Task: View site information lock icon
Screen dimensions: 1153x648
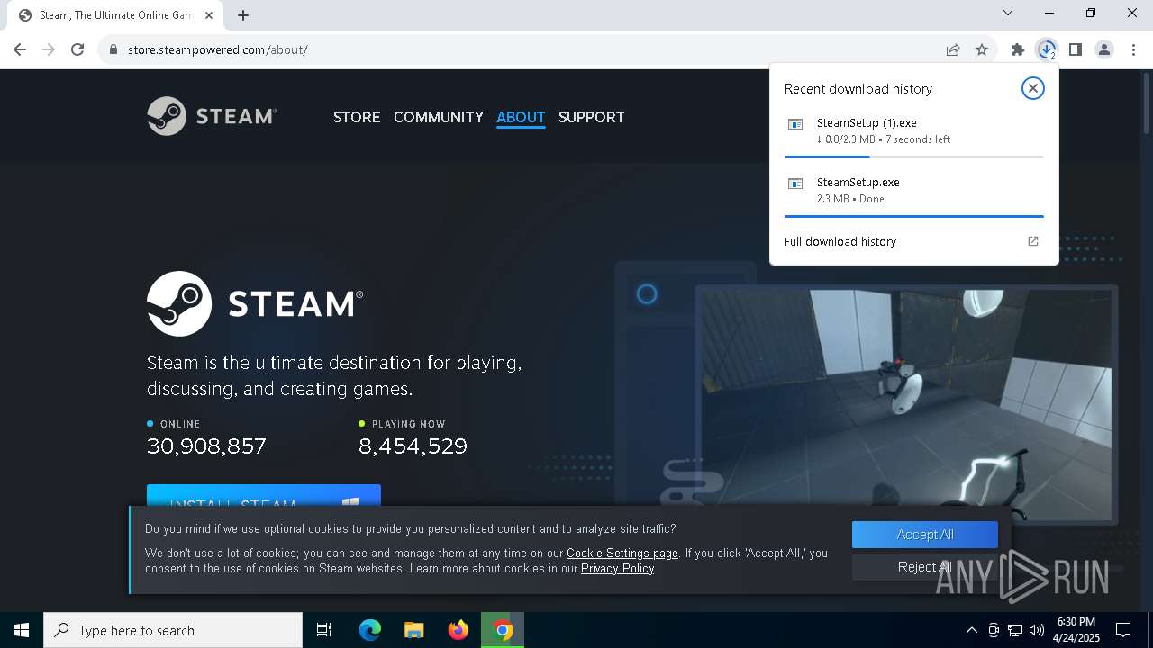Action: click(x=113, y=49)
